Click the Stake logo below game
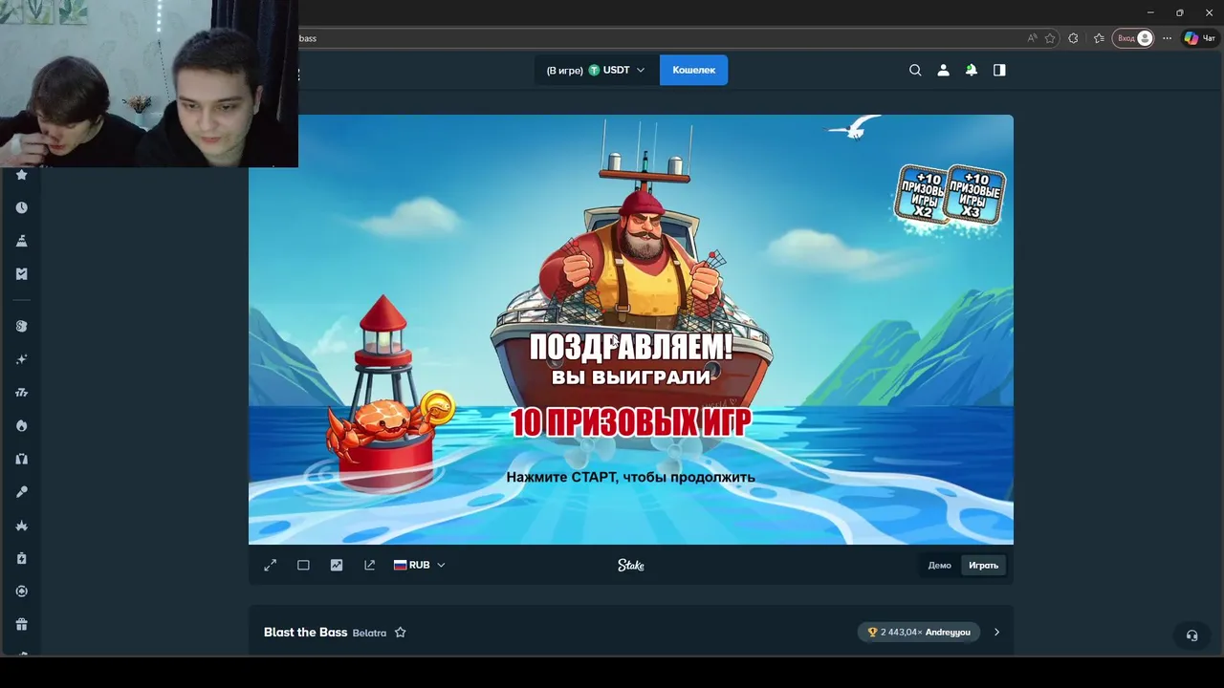This screenshot has height=688, width=1224. click(631, 565)
